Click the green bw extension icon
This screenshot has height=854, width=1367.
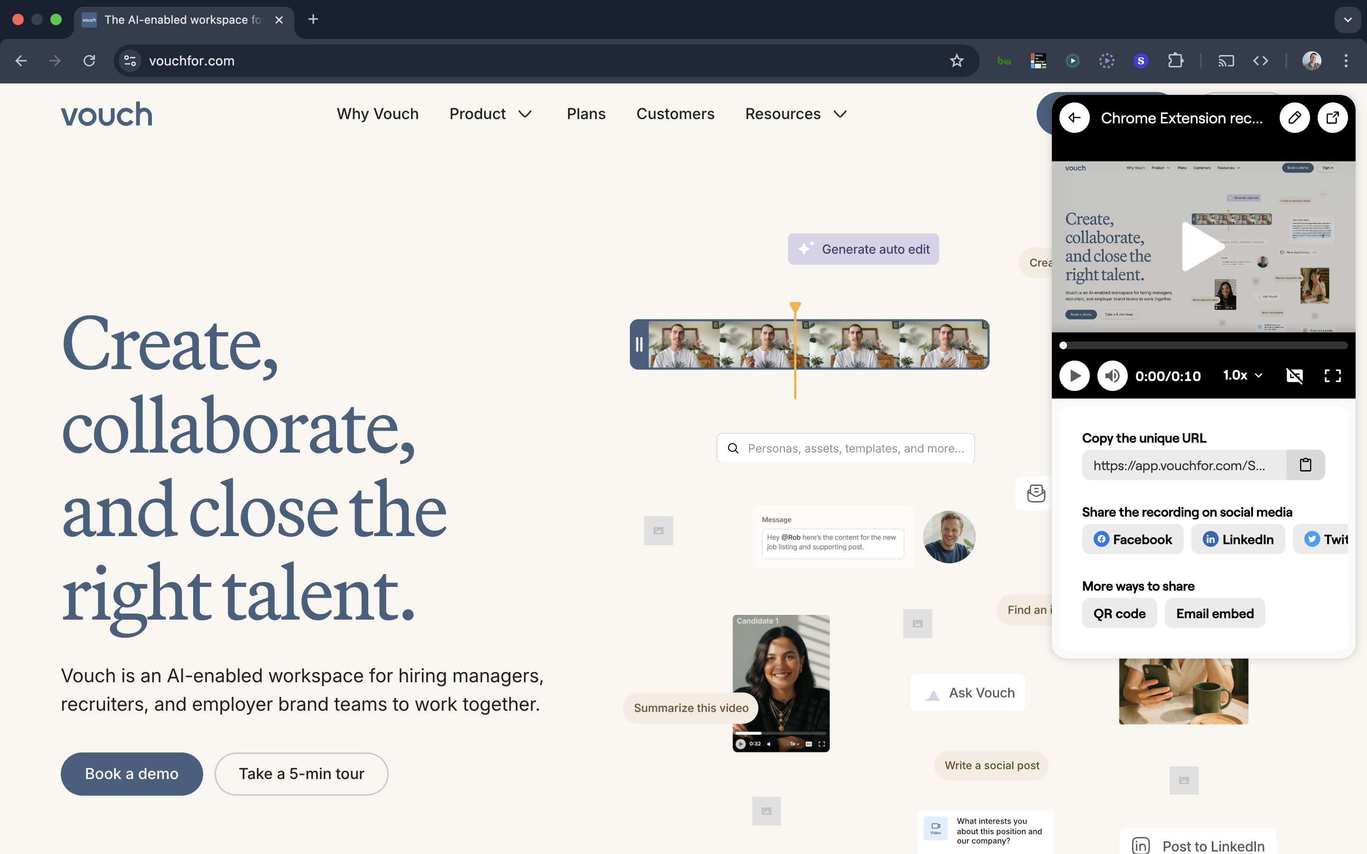1004,60
